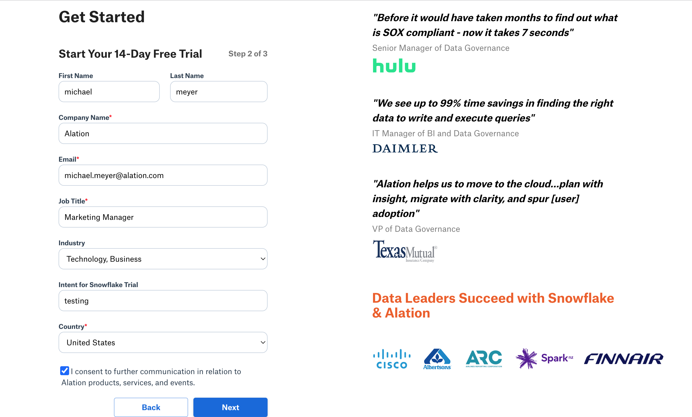Select the Company Name input
The width and height of the screenshot is (692, 417).
click(x=163, y=133)
